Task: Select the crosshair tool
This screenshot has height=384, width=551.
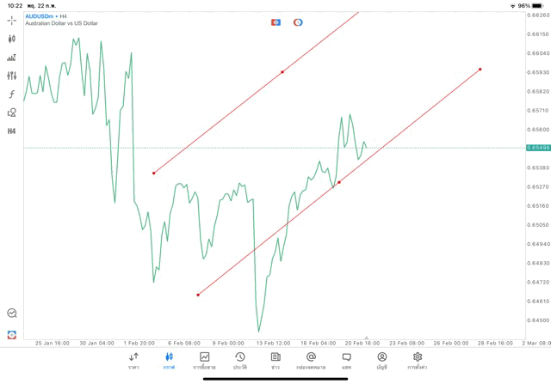Action: pyautogui.click(x=12, y=20)
